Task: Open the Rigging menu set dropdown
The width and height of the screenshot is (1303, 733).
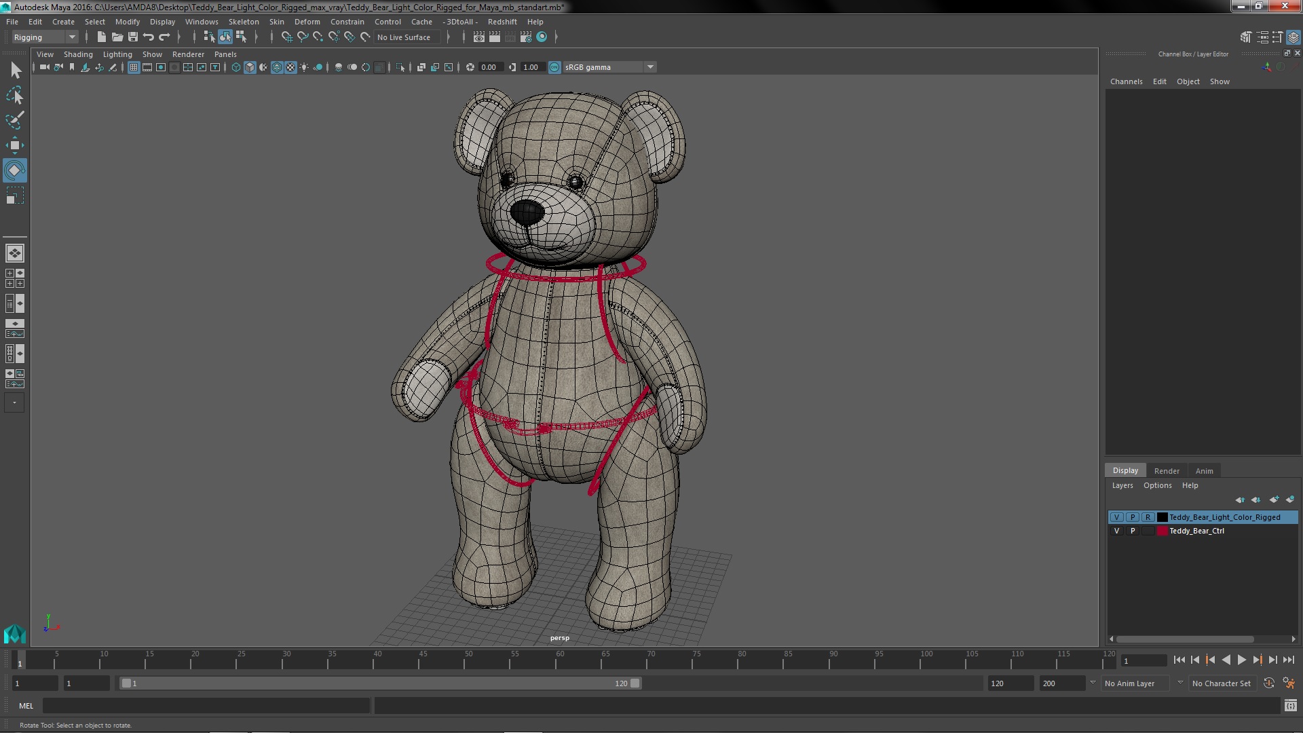Action: pos(45,37)
